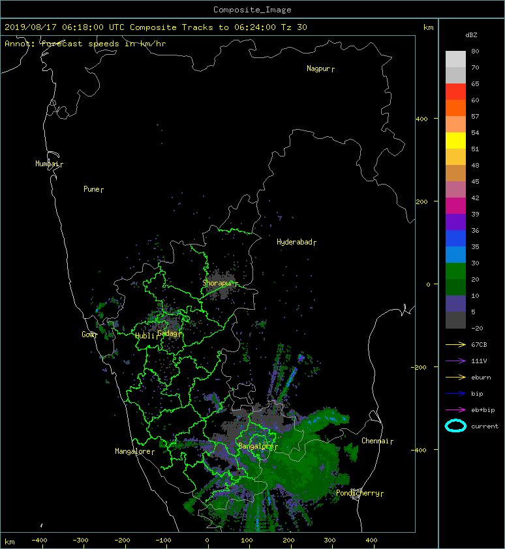
Task: Click the -400 tick on horizontal axis
Action: 39,541
